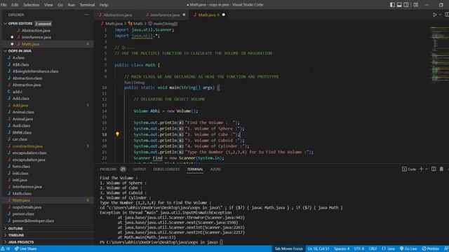Run the Java file with play icon
This screenshot has width=449, height=252.
pyautogui.click(x=435, y=15)
